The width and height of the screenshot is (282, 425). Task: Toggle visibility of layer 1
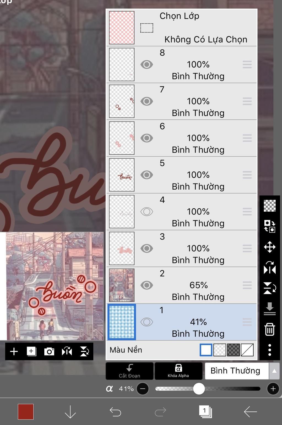click(147, 322)
